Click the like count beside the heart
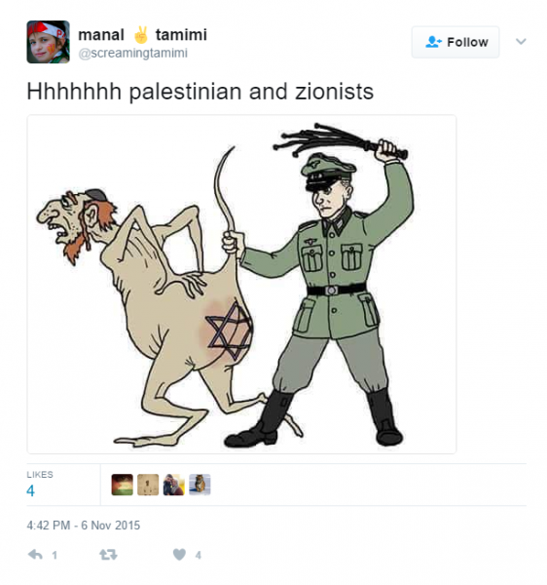The height and width of the screenshot is (585, 547). pos(199,555)
